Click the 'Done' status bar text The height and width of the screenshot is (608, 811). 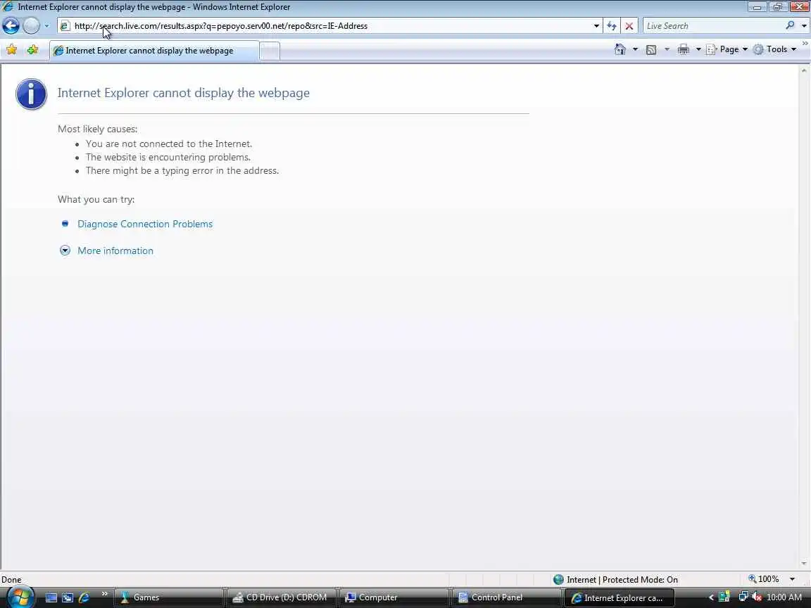click(x=11, y=580)
